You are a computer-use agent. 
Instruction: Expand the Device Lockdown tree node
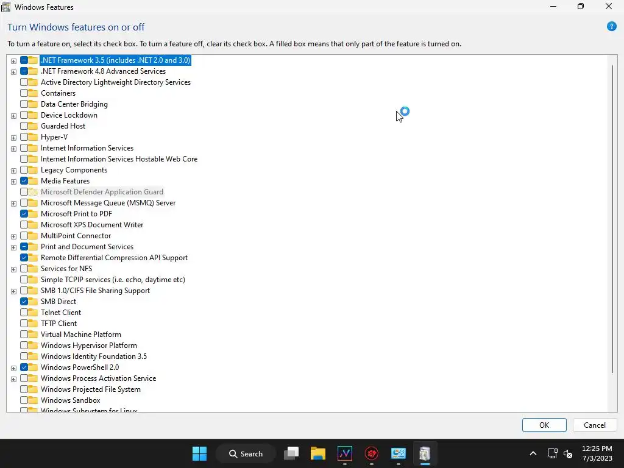[x=13, y=116]
